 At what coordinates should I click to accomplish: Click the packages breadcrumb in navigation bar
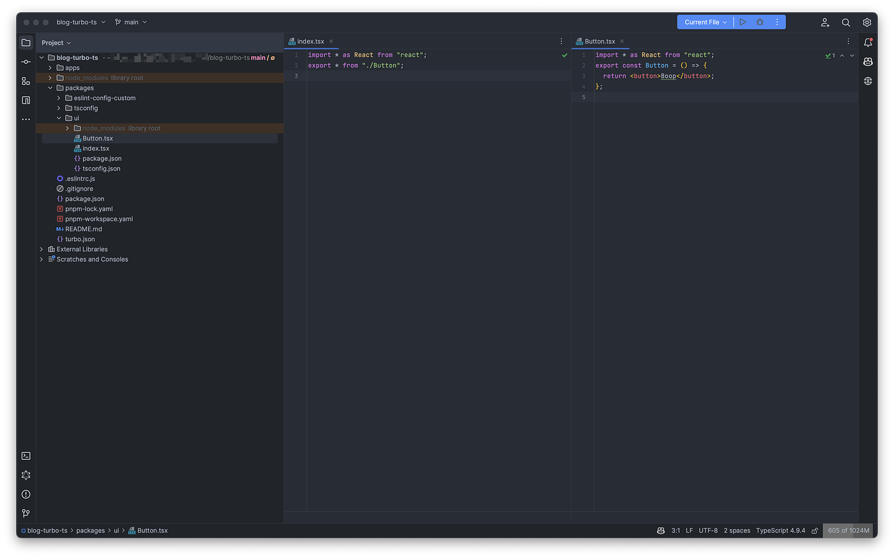coord(91,531)
